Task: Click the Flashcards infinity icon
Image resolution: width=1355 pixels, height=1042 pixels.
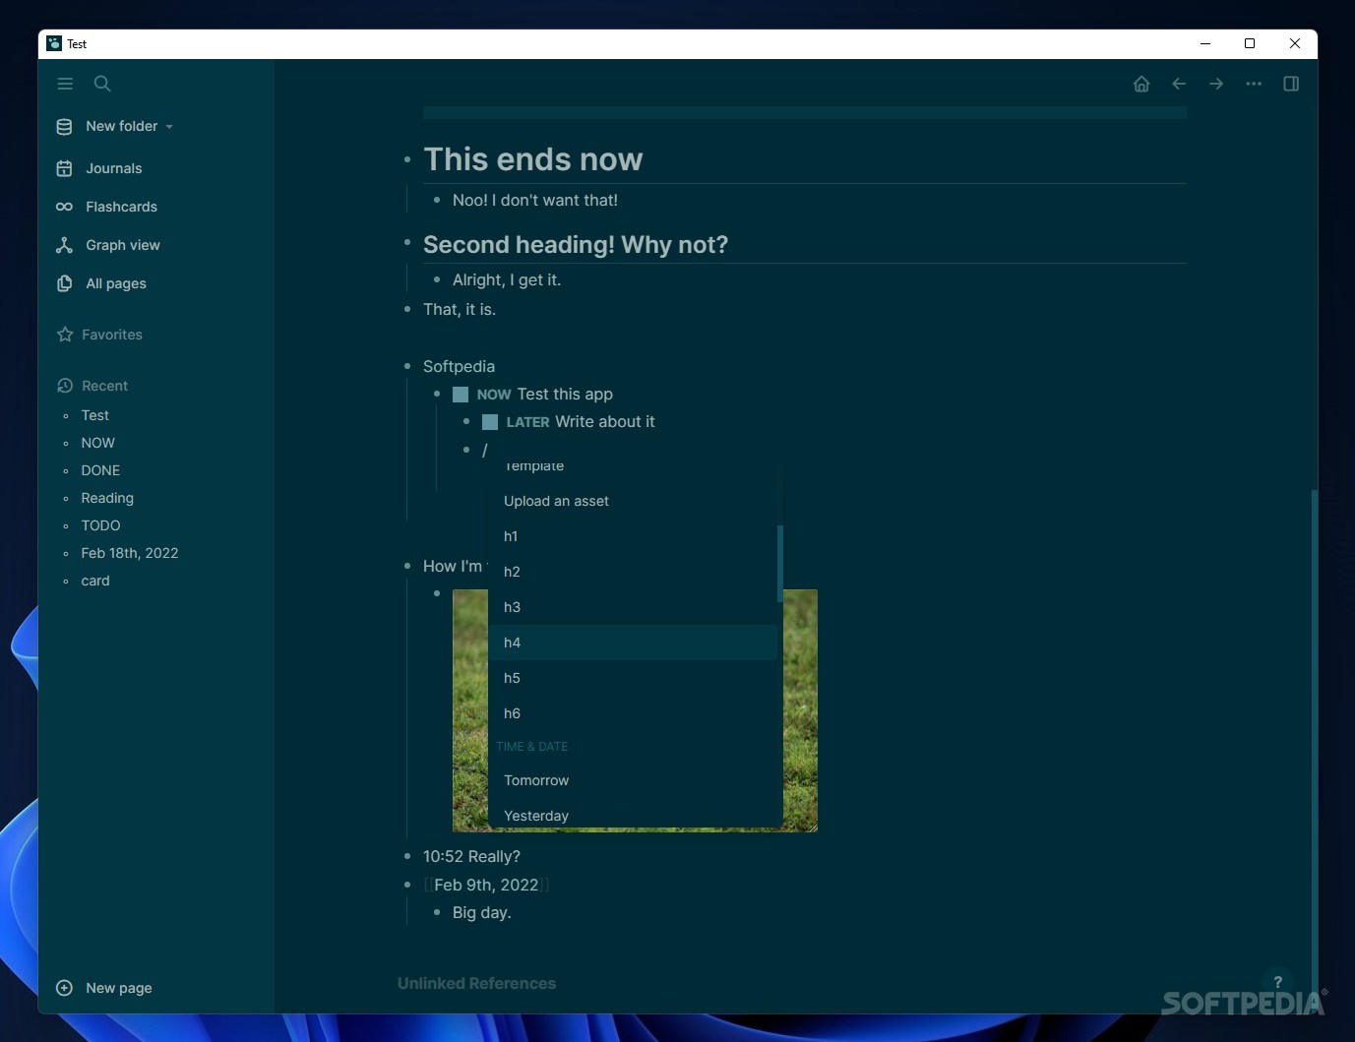Action: coord(65,207)
